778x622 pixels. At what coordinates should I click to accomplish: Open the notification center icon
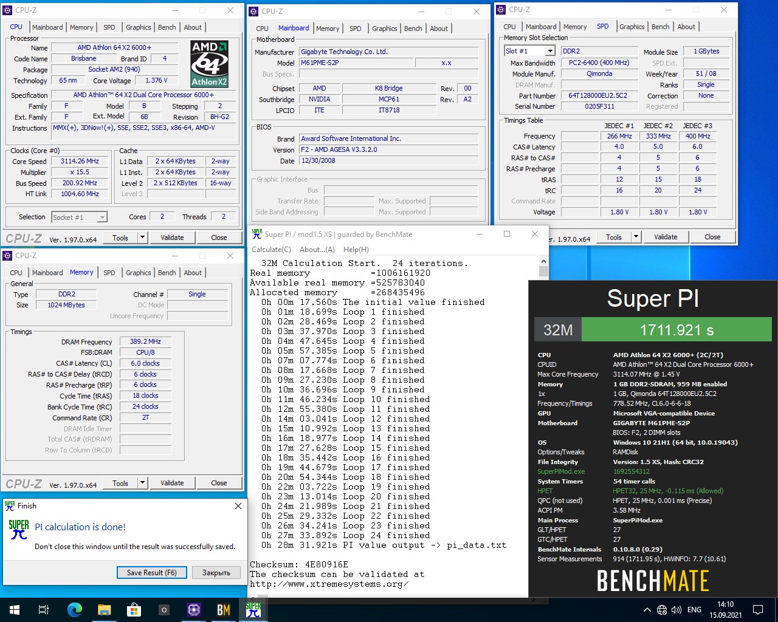point(758,610)
